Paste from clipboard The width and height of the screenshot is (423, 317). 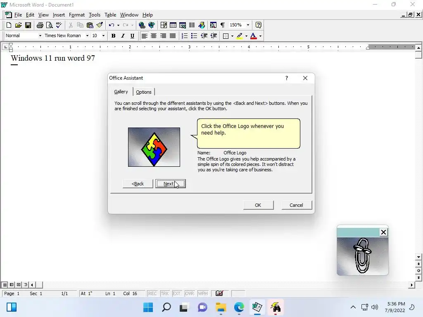point(90,25)
